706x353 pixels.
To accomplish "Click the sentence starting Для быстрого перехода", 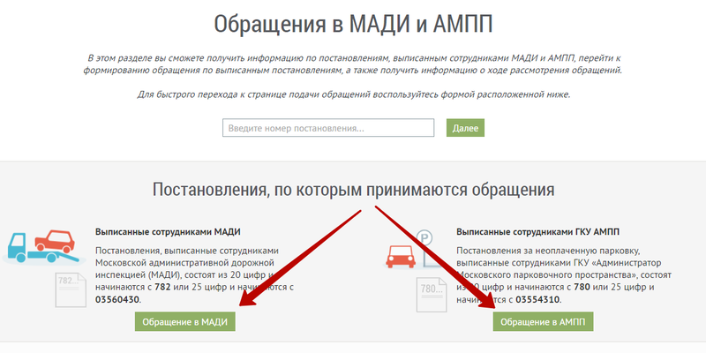I will point(354,95).
